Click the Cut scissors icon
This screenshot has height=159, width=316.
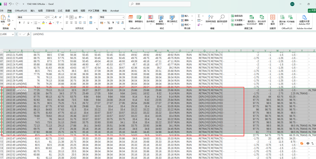tap(8, 17)
